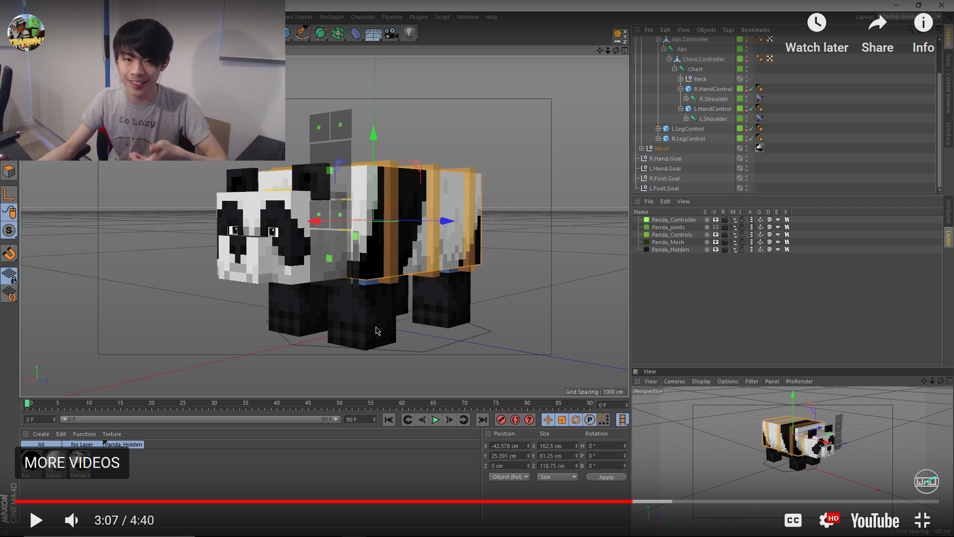Open the Size mode dropdown in coordinates
The width and height of the screenshot is (954, 537).
(x=557, y=477)
